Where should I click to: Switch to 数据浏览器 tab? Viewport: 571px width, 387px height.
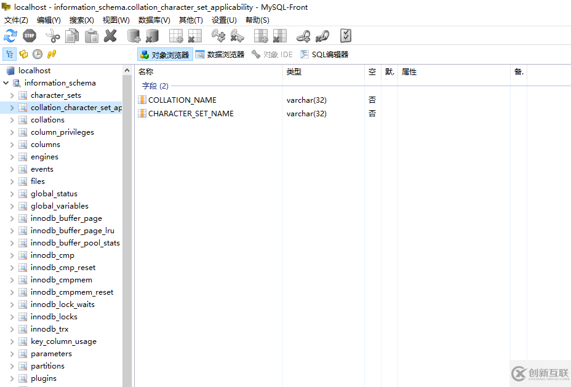pos(220,55)
